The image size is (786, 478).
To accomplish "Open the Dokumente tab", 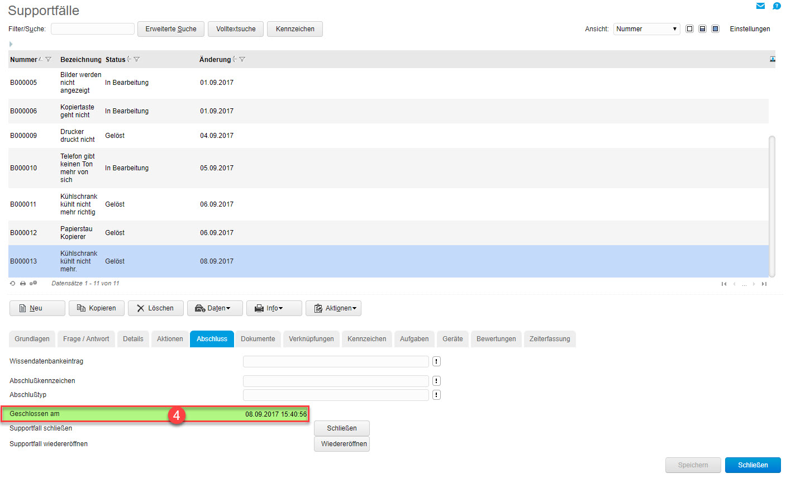I will click(x=258, y=339).
